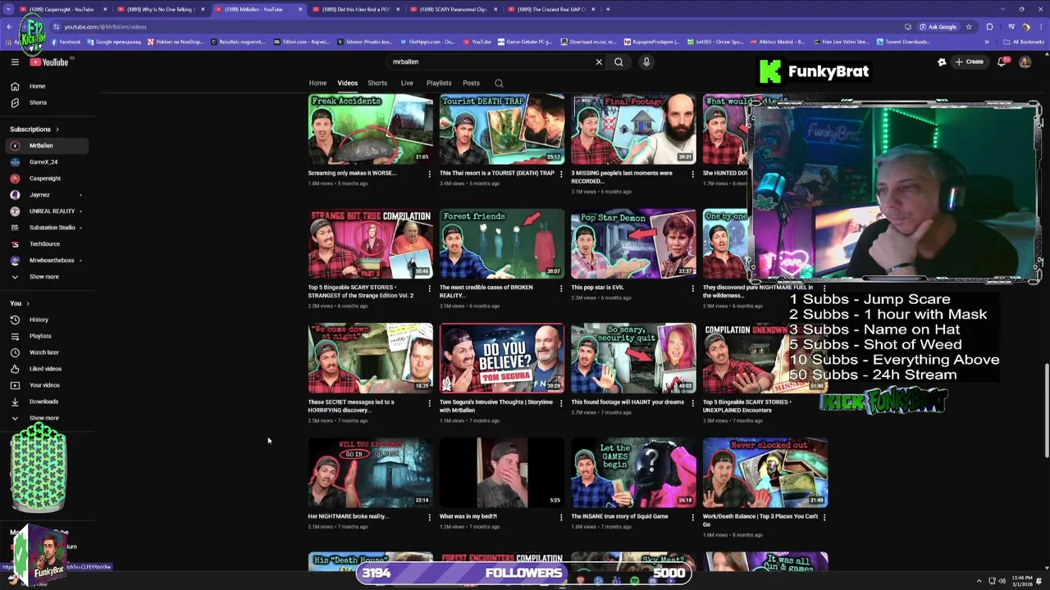The image size is (1050, 590).
Task: Open the FileHippo bookmark
Action: [428, 42]
